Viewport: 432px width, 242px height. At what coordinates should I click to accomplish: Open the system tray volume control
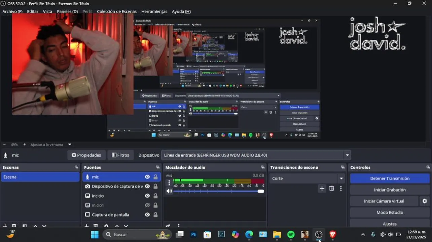(x=390, y=234)
